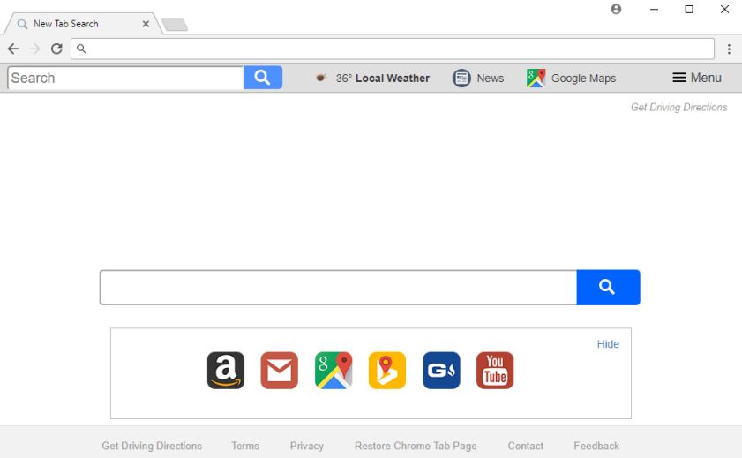Viewport: 742px width, 458px height.
Task: Open the Google Maps tile in shortcuts box
Action: [334, 371]
